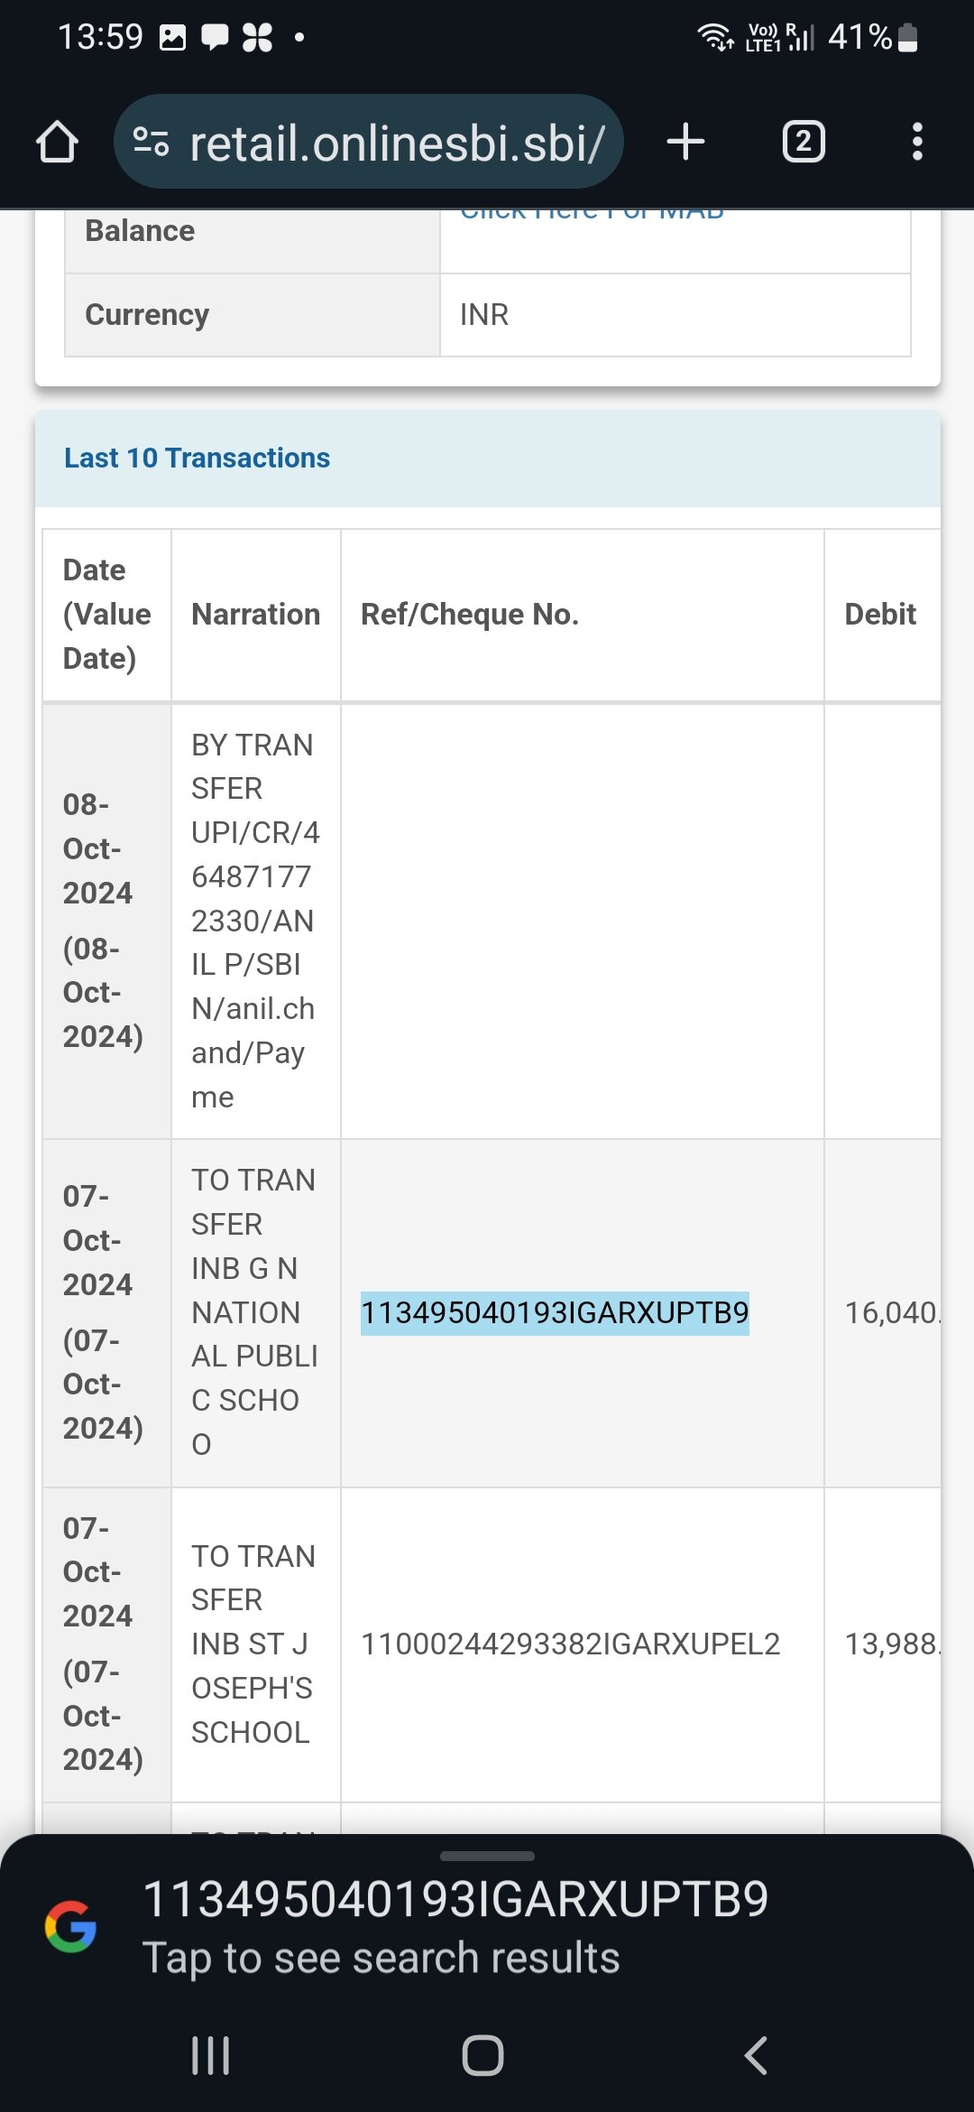The width and height of the screenshot is (974, 2112).
Task: Tap the Last 10 Transactions heading
Action: coord(197,458)
